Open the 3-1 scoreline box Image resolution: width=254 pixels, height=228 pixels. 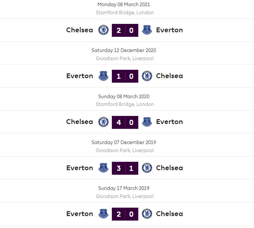(x=125, y=168)
